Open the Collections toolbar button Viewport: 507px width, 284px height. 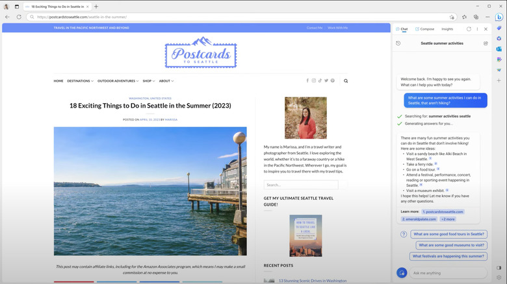click(x=476, y=17)
